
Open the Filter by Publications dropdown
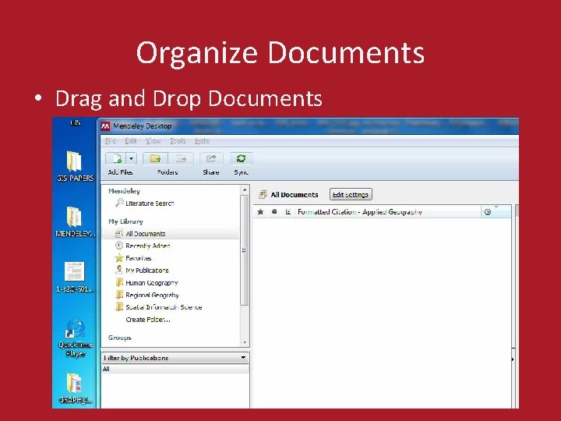tap(175, 358)
